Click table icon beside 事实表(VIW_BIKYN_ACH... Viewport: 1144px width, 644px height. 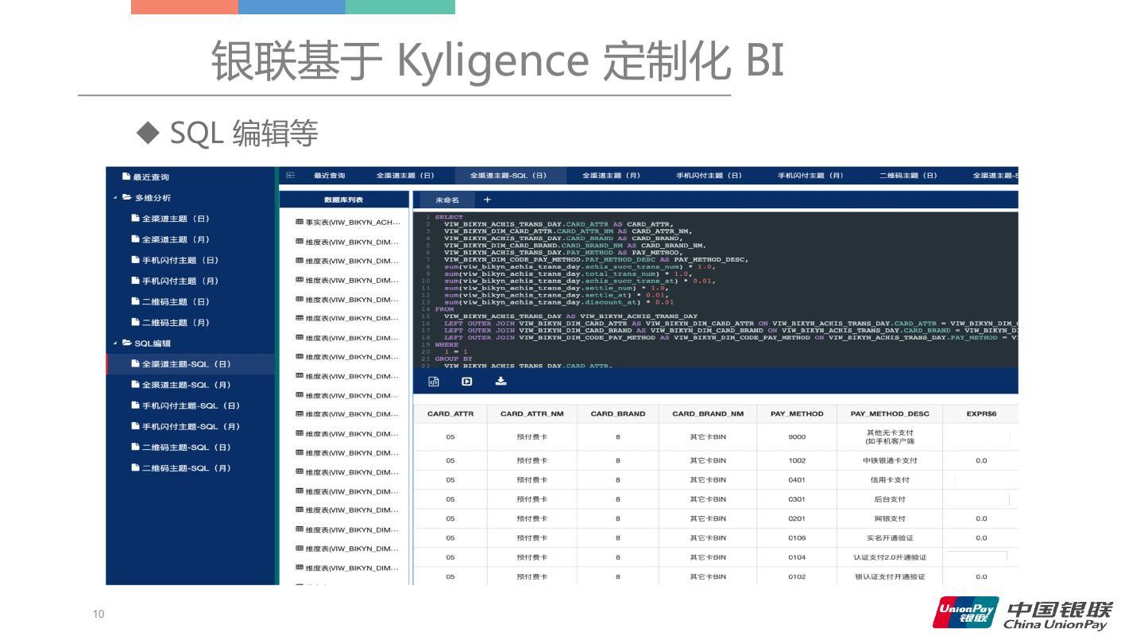point(300,223)
